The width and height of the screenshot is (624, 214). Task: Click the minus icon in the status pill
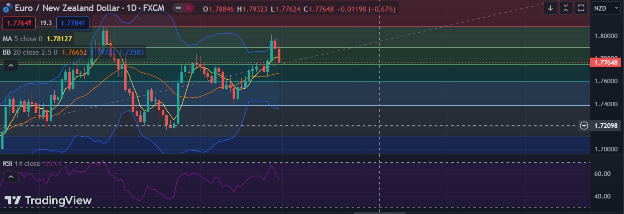point(178,9)
